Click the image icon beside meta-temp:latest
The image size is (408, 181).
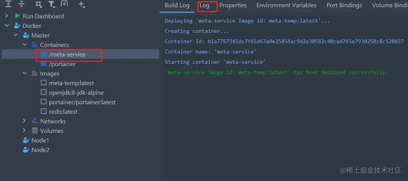tap(44, 83)
